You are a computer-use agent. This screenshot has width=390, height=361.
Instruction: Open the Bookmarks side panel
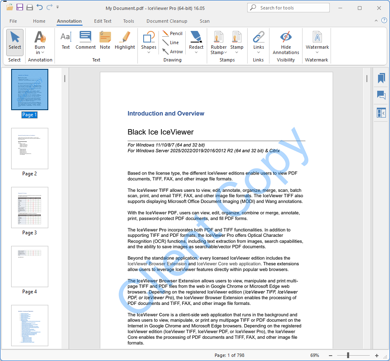[x=381, y=78]
